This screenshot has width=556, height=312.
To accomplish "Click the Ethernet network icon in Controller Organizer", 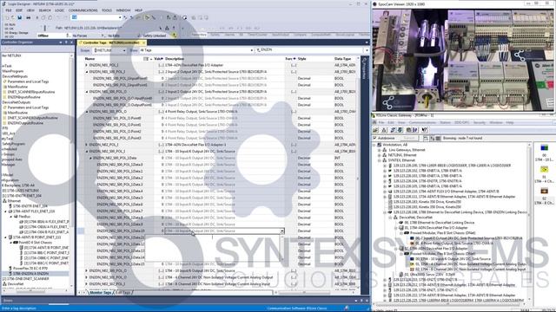I will [x=4, y=201].
